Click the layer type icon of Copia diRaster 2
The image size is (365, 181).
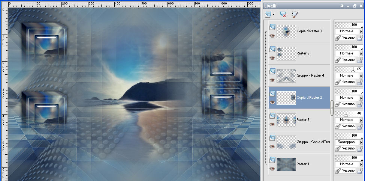(272, 94)
